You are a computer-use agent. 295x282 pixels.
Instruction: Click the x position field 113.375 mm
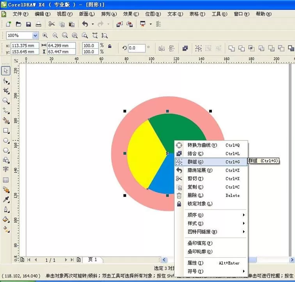pos(25,46)
